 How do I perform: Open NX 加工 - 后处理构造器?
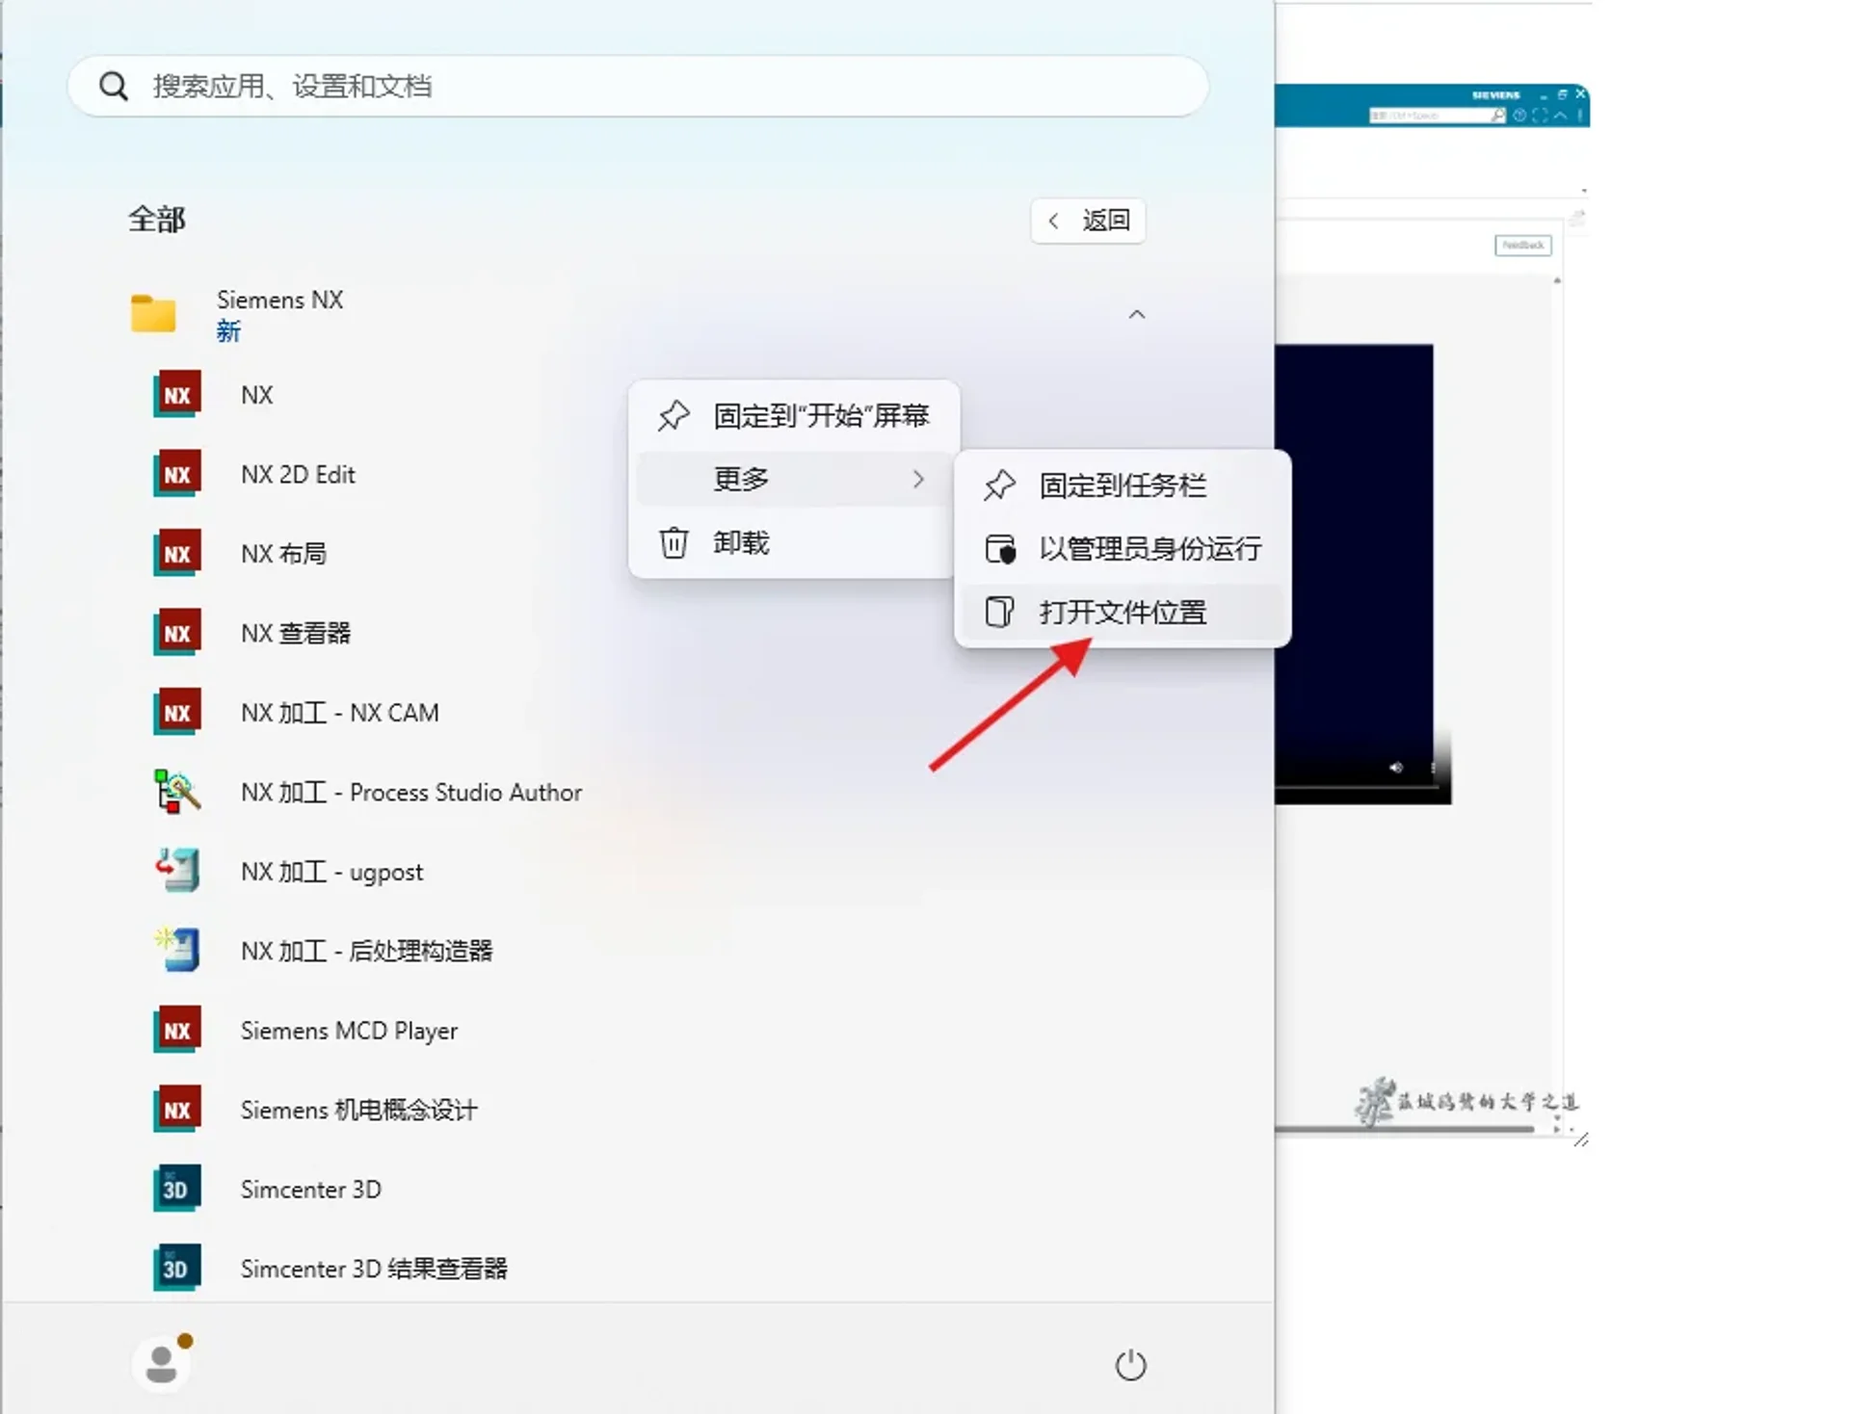click(368, 951)
